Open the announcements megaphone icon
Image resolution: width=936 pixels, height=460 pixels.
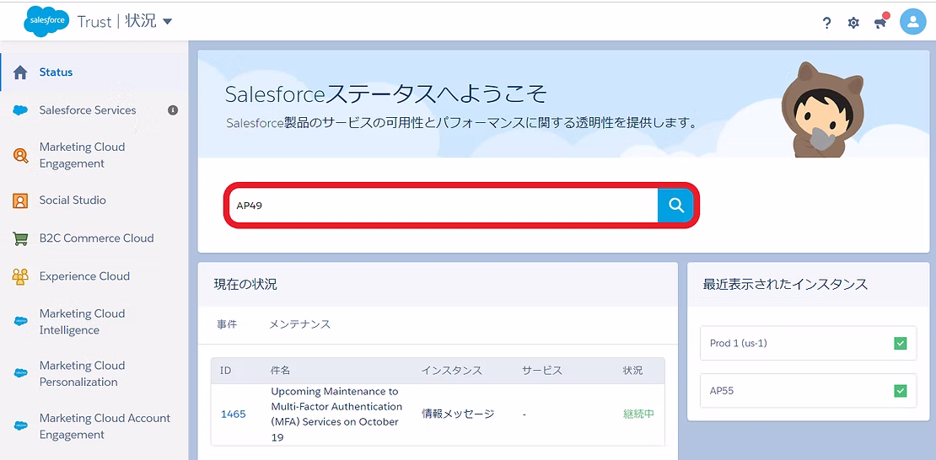(x=880, y=22)
